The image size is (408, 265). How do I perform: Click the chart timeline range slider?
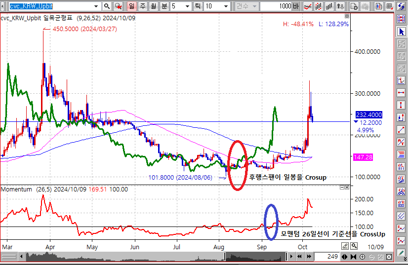(x=254, y=257)
